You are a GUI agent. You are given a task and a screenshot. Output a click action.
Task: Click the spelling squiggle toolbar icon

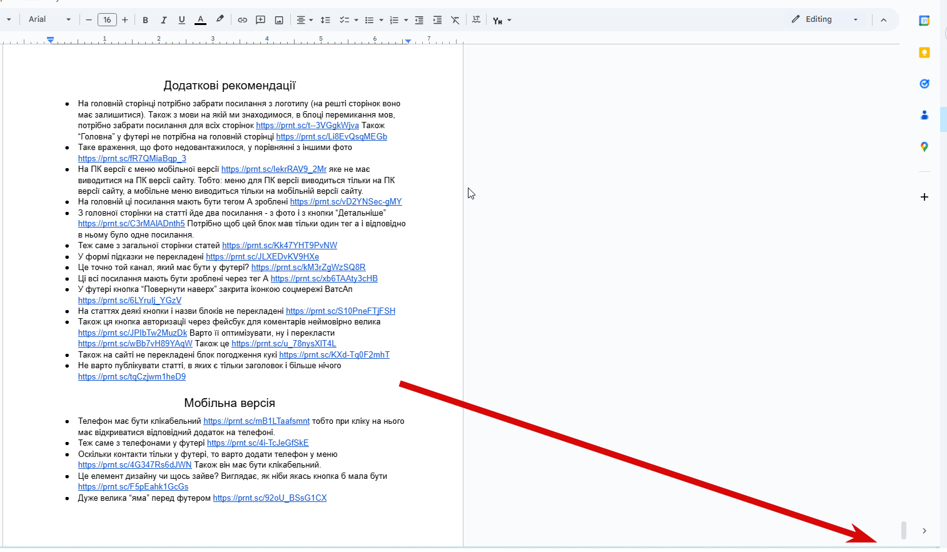point(477,20)
